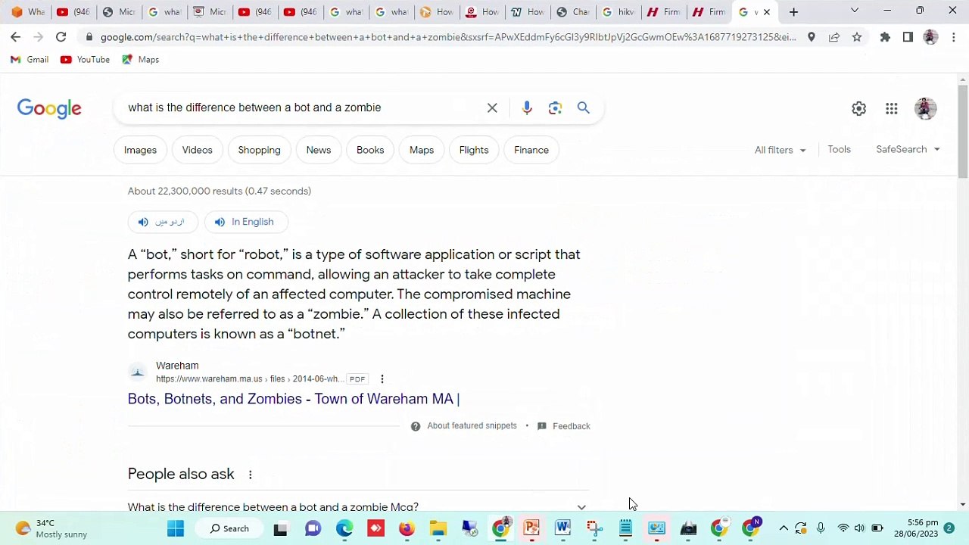Viewport: 969px width, 545px height.
Task: Open location permission icon in address bar
Action: click(811, 37)
